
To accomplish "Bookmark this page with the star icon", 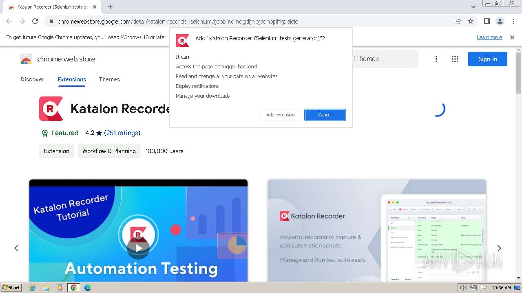I will click(x=471, y=21).
